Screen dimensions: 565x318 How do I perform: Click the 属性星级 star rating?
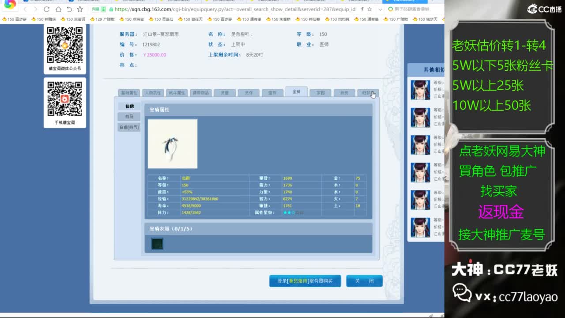(x=293, y=212)
